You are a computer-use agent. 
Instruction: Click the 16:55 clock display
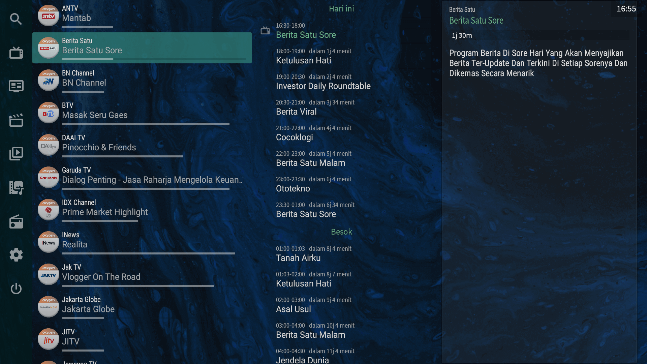pos(626,9)
